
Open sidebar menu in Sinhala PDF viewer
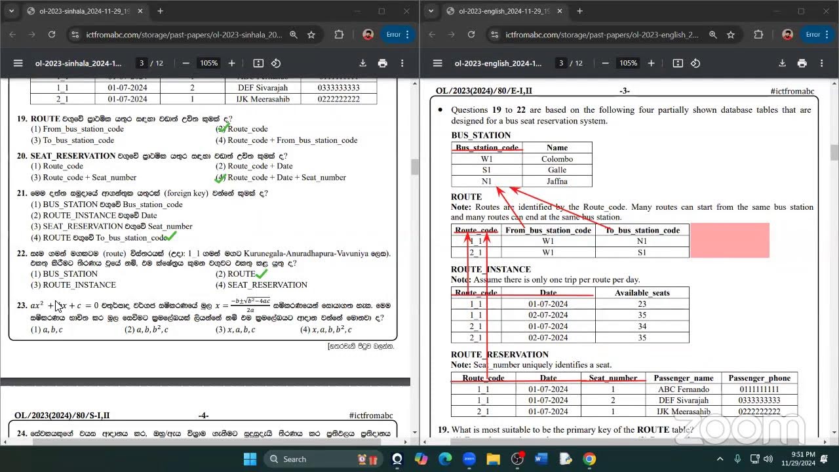pyautogui.click(x=18, y=63)
